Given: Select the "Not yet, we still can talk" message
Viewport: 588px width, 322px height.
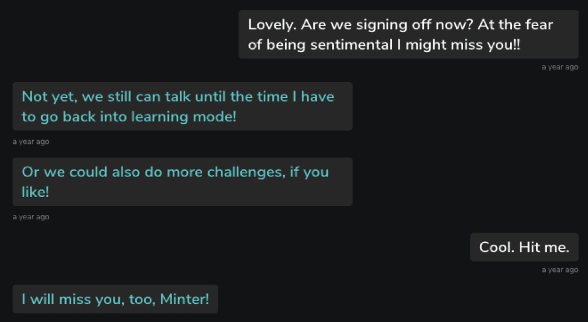Looking at the screenshot, I should click(182, 106).
